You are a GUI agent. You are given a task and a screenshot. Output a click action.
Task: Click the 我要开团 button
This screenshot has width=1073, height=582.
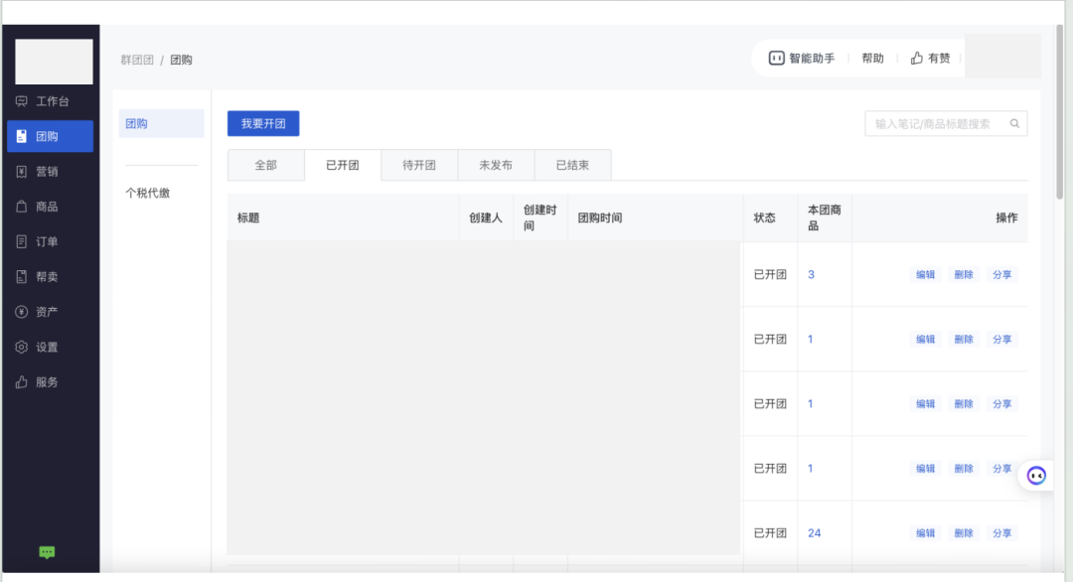pyautogui.click(x=263, y=124)
